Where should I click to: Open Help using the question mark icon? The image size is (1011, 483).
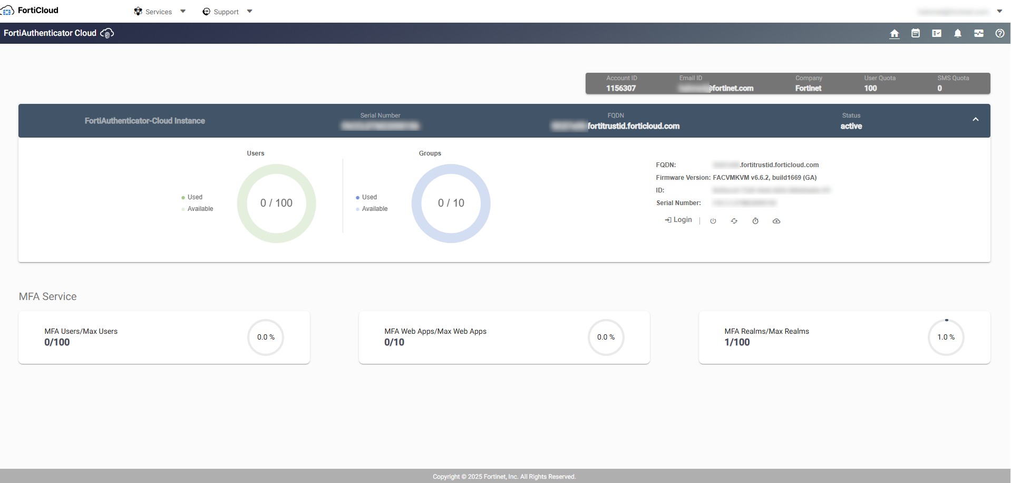click(x=999, y=33)
